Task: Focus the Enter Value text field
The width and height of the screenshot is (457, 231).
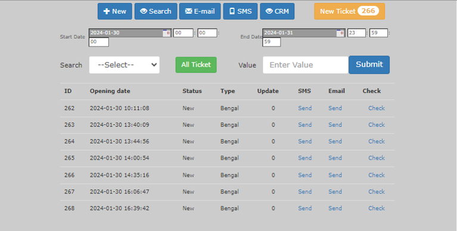Action: (306, 65)
